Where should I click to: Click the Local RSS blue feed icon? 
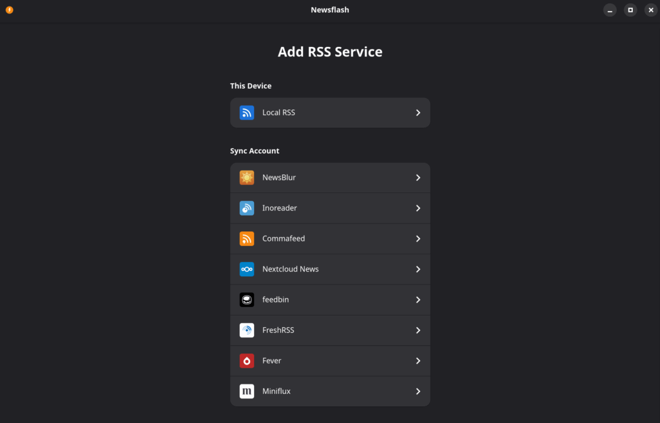pos(247,113)
